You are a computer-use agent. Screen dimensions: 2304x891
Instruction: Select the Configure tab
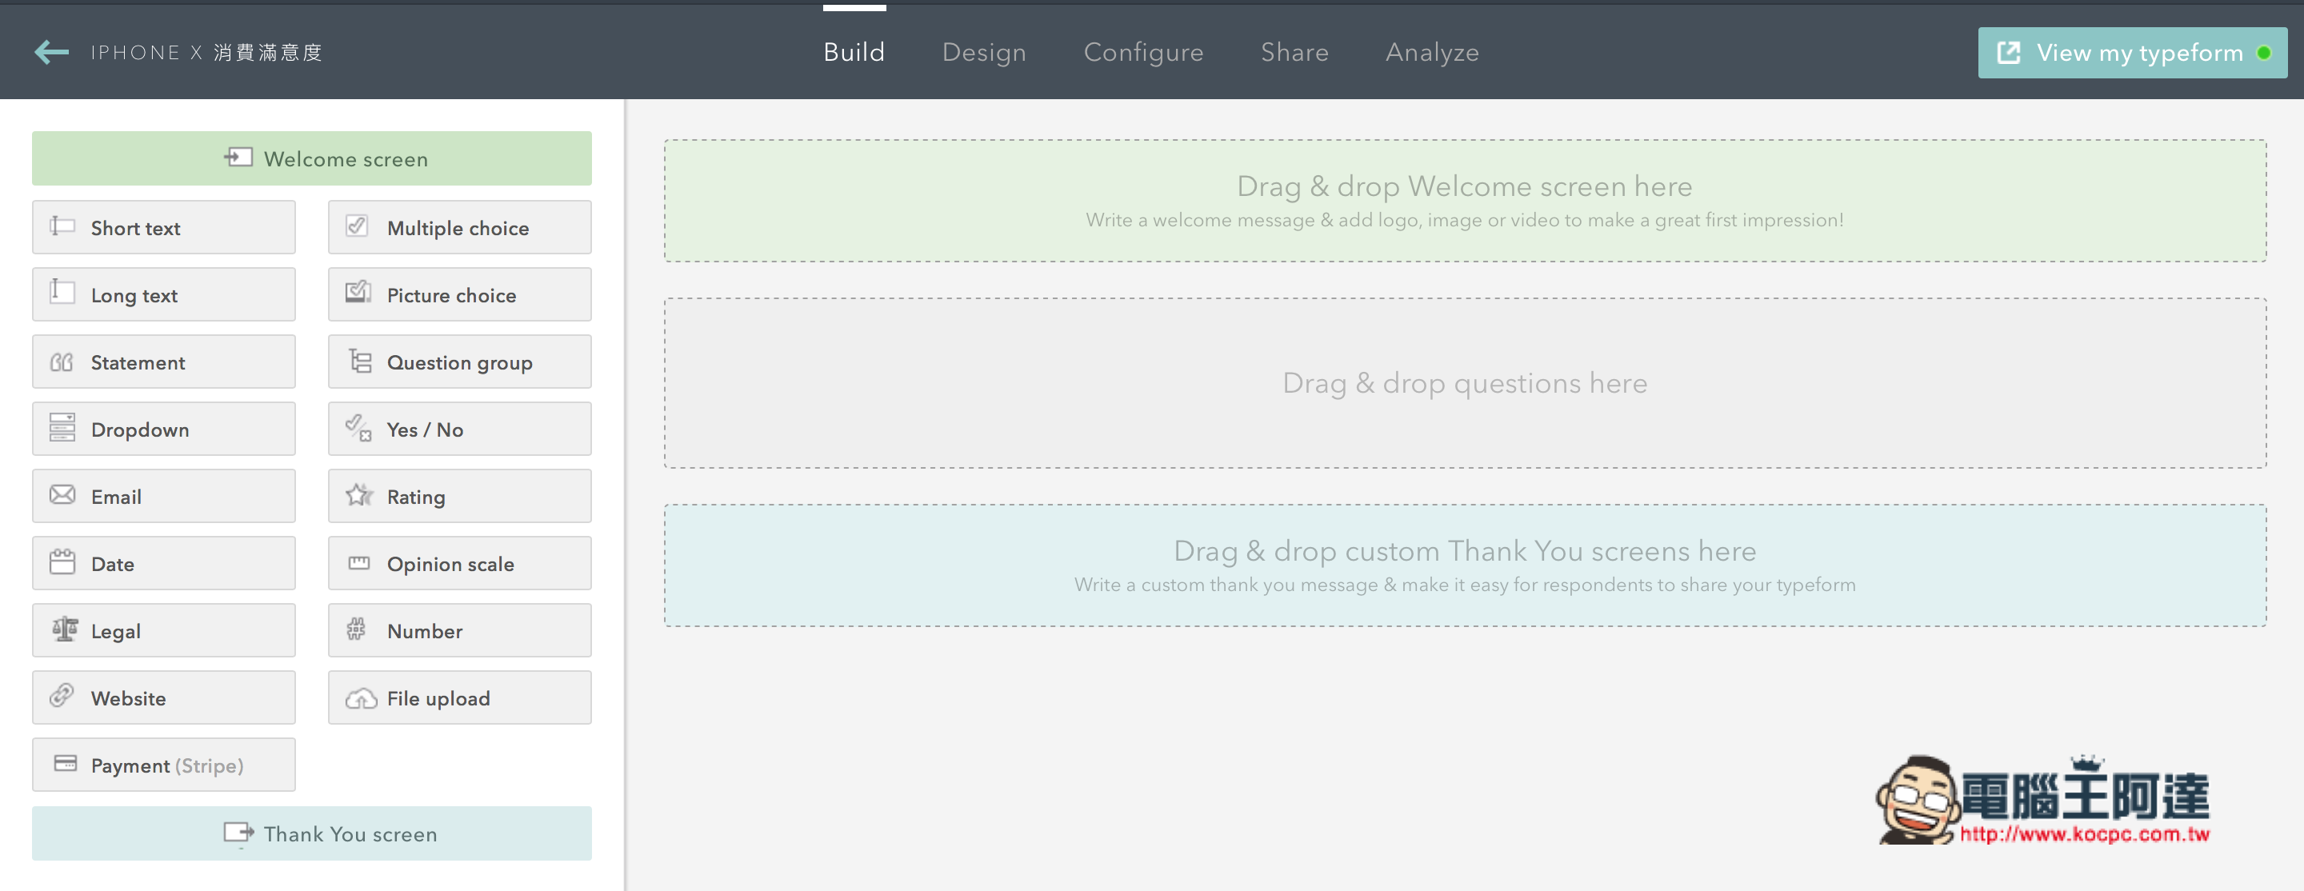click(x=1143, y=51)
